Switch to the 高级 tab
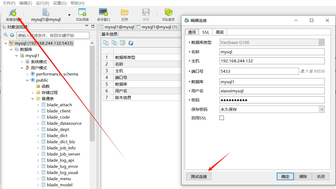 [220, 32]
